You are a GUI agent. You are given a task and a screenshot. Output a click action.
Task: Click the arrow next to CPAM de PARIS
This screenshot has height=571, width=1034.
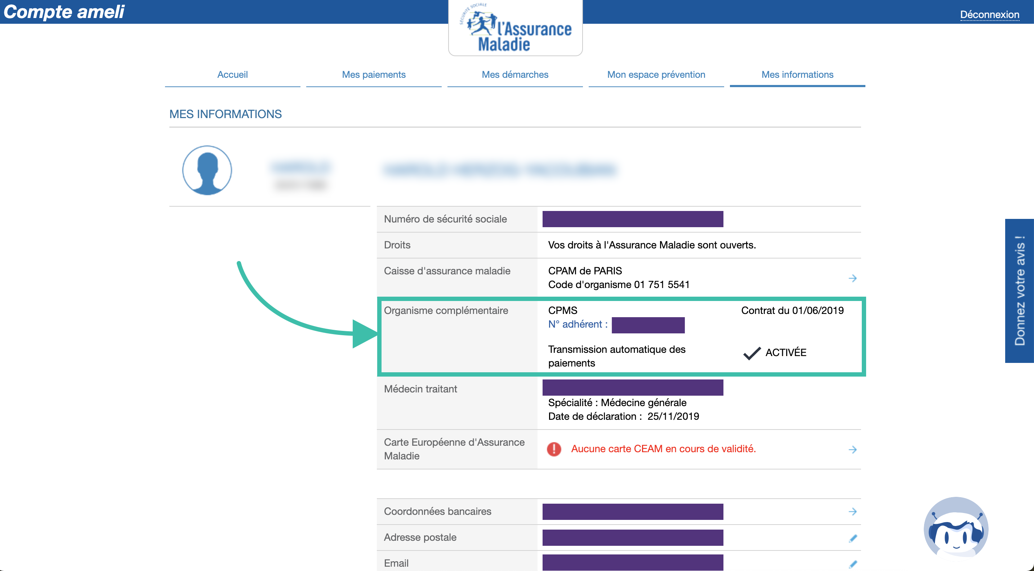pos(852,278)
